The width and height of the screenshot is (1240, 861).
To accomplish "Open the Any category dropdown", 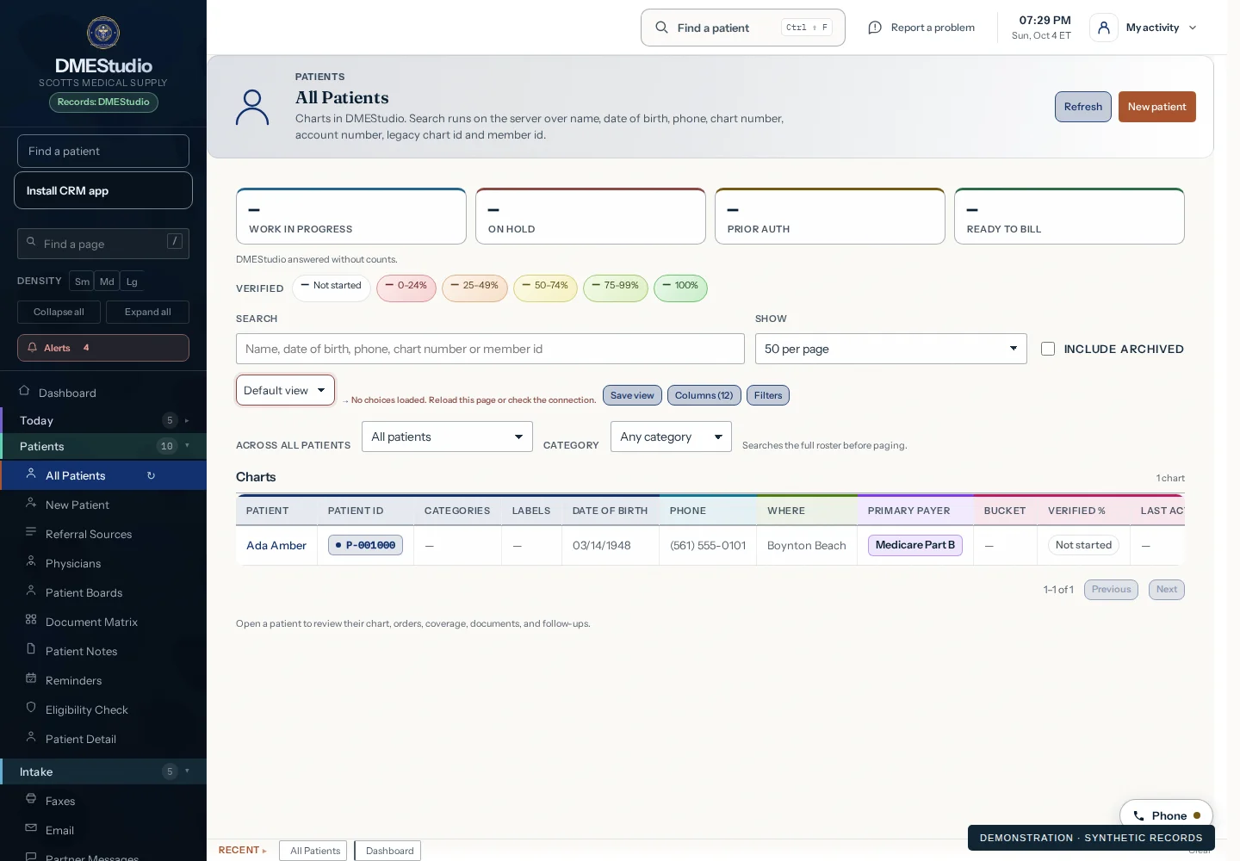I will (x=671, y=437).
